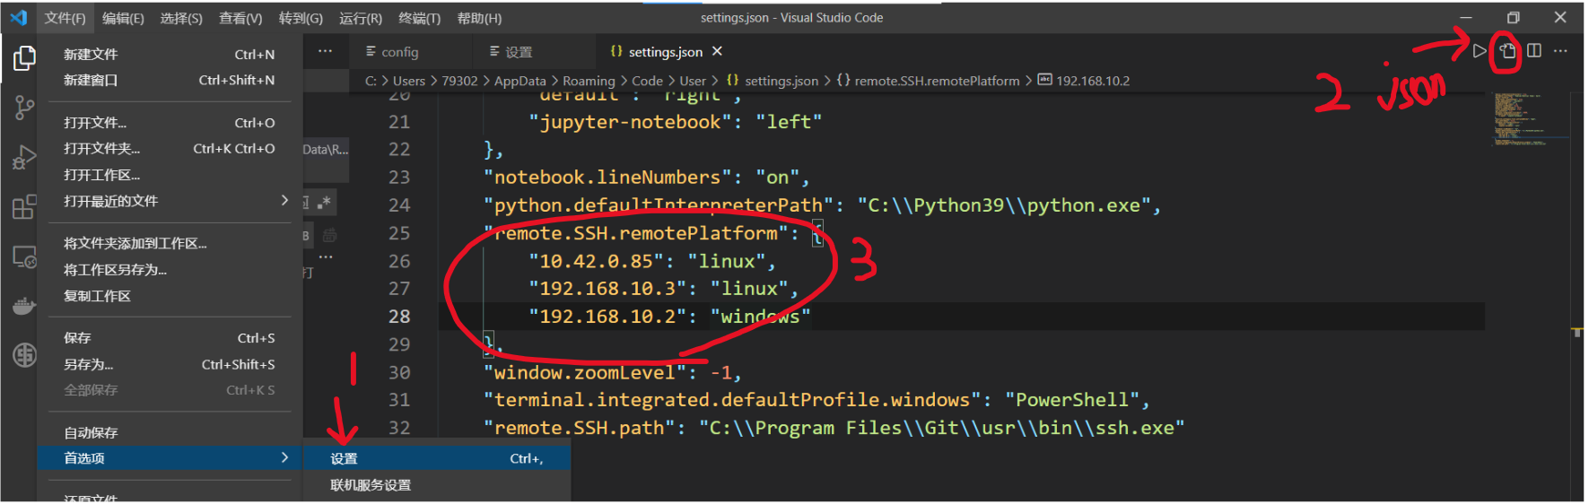The image size is (1589, 504).
Task: Click the "notebook.lineNumbers" key
Action: pyautogui.click(x=607, y=178)
